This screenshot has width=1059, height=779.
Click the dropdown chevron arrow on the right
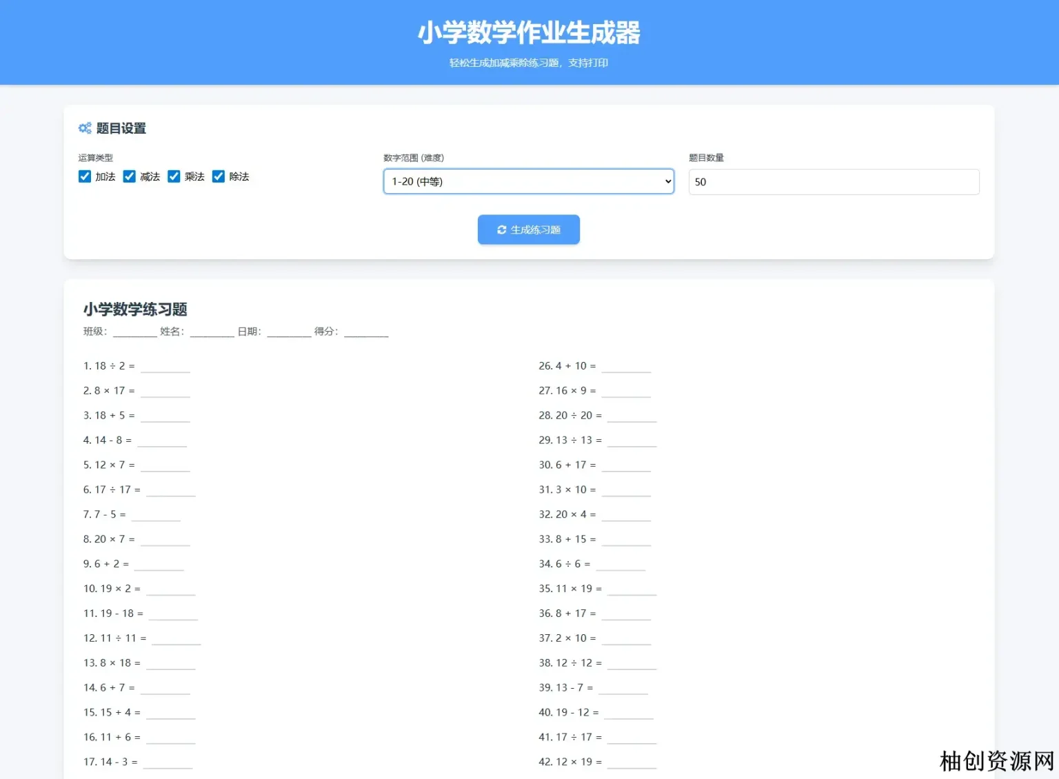tap(666, 181)
